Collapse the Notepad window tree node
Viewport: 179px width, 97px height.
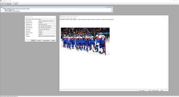click(3, 9)
